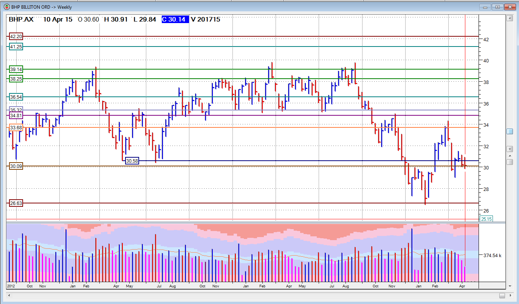Click the 28 tick on price axis

click(486, 189)
